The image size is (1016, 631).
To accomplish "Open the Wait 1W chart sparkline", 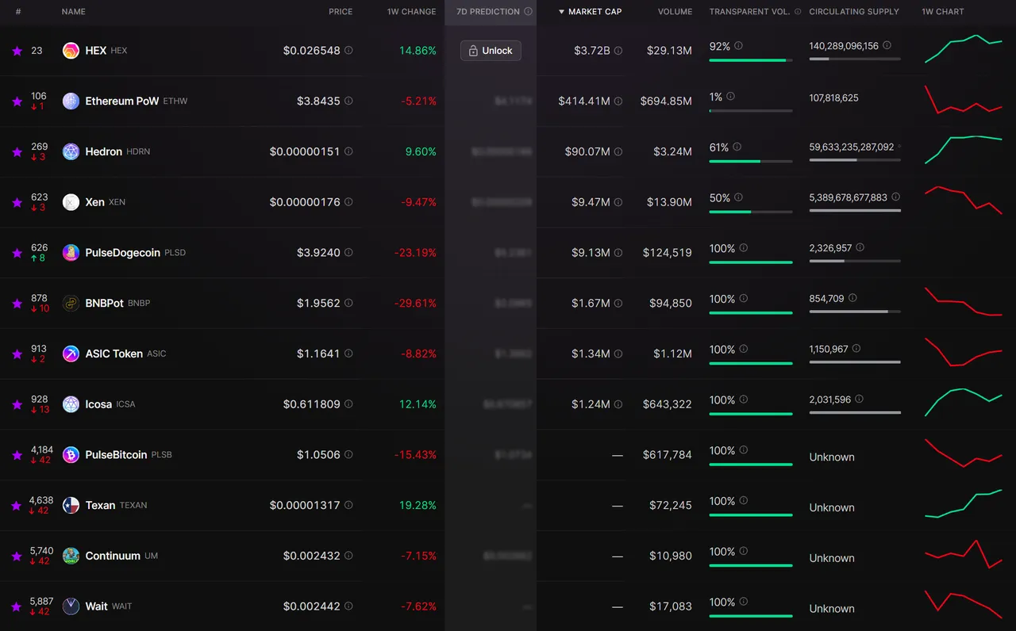I will point(964,604).
